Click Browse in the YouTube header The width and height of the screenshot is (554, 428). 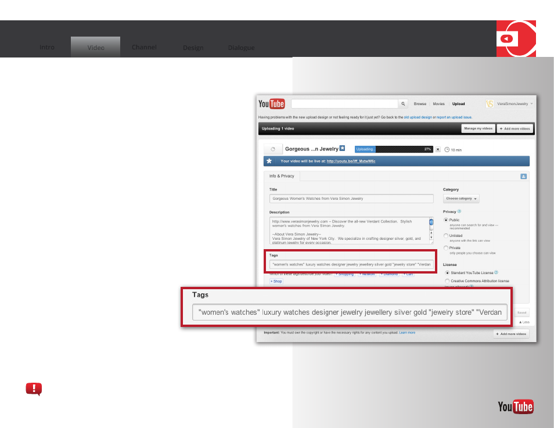(x=420, y=104)
